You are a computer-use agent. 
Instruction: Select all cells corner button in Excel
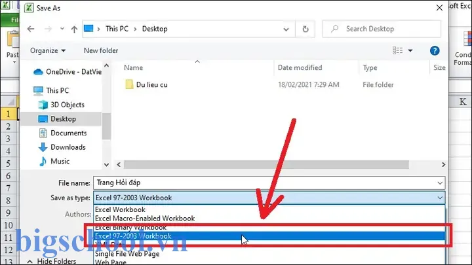(9, 101)
